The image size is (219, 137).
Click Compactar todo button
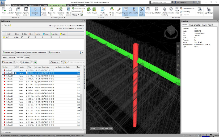point(32,53)
